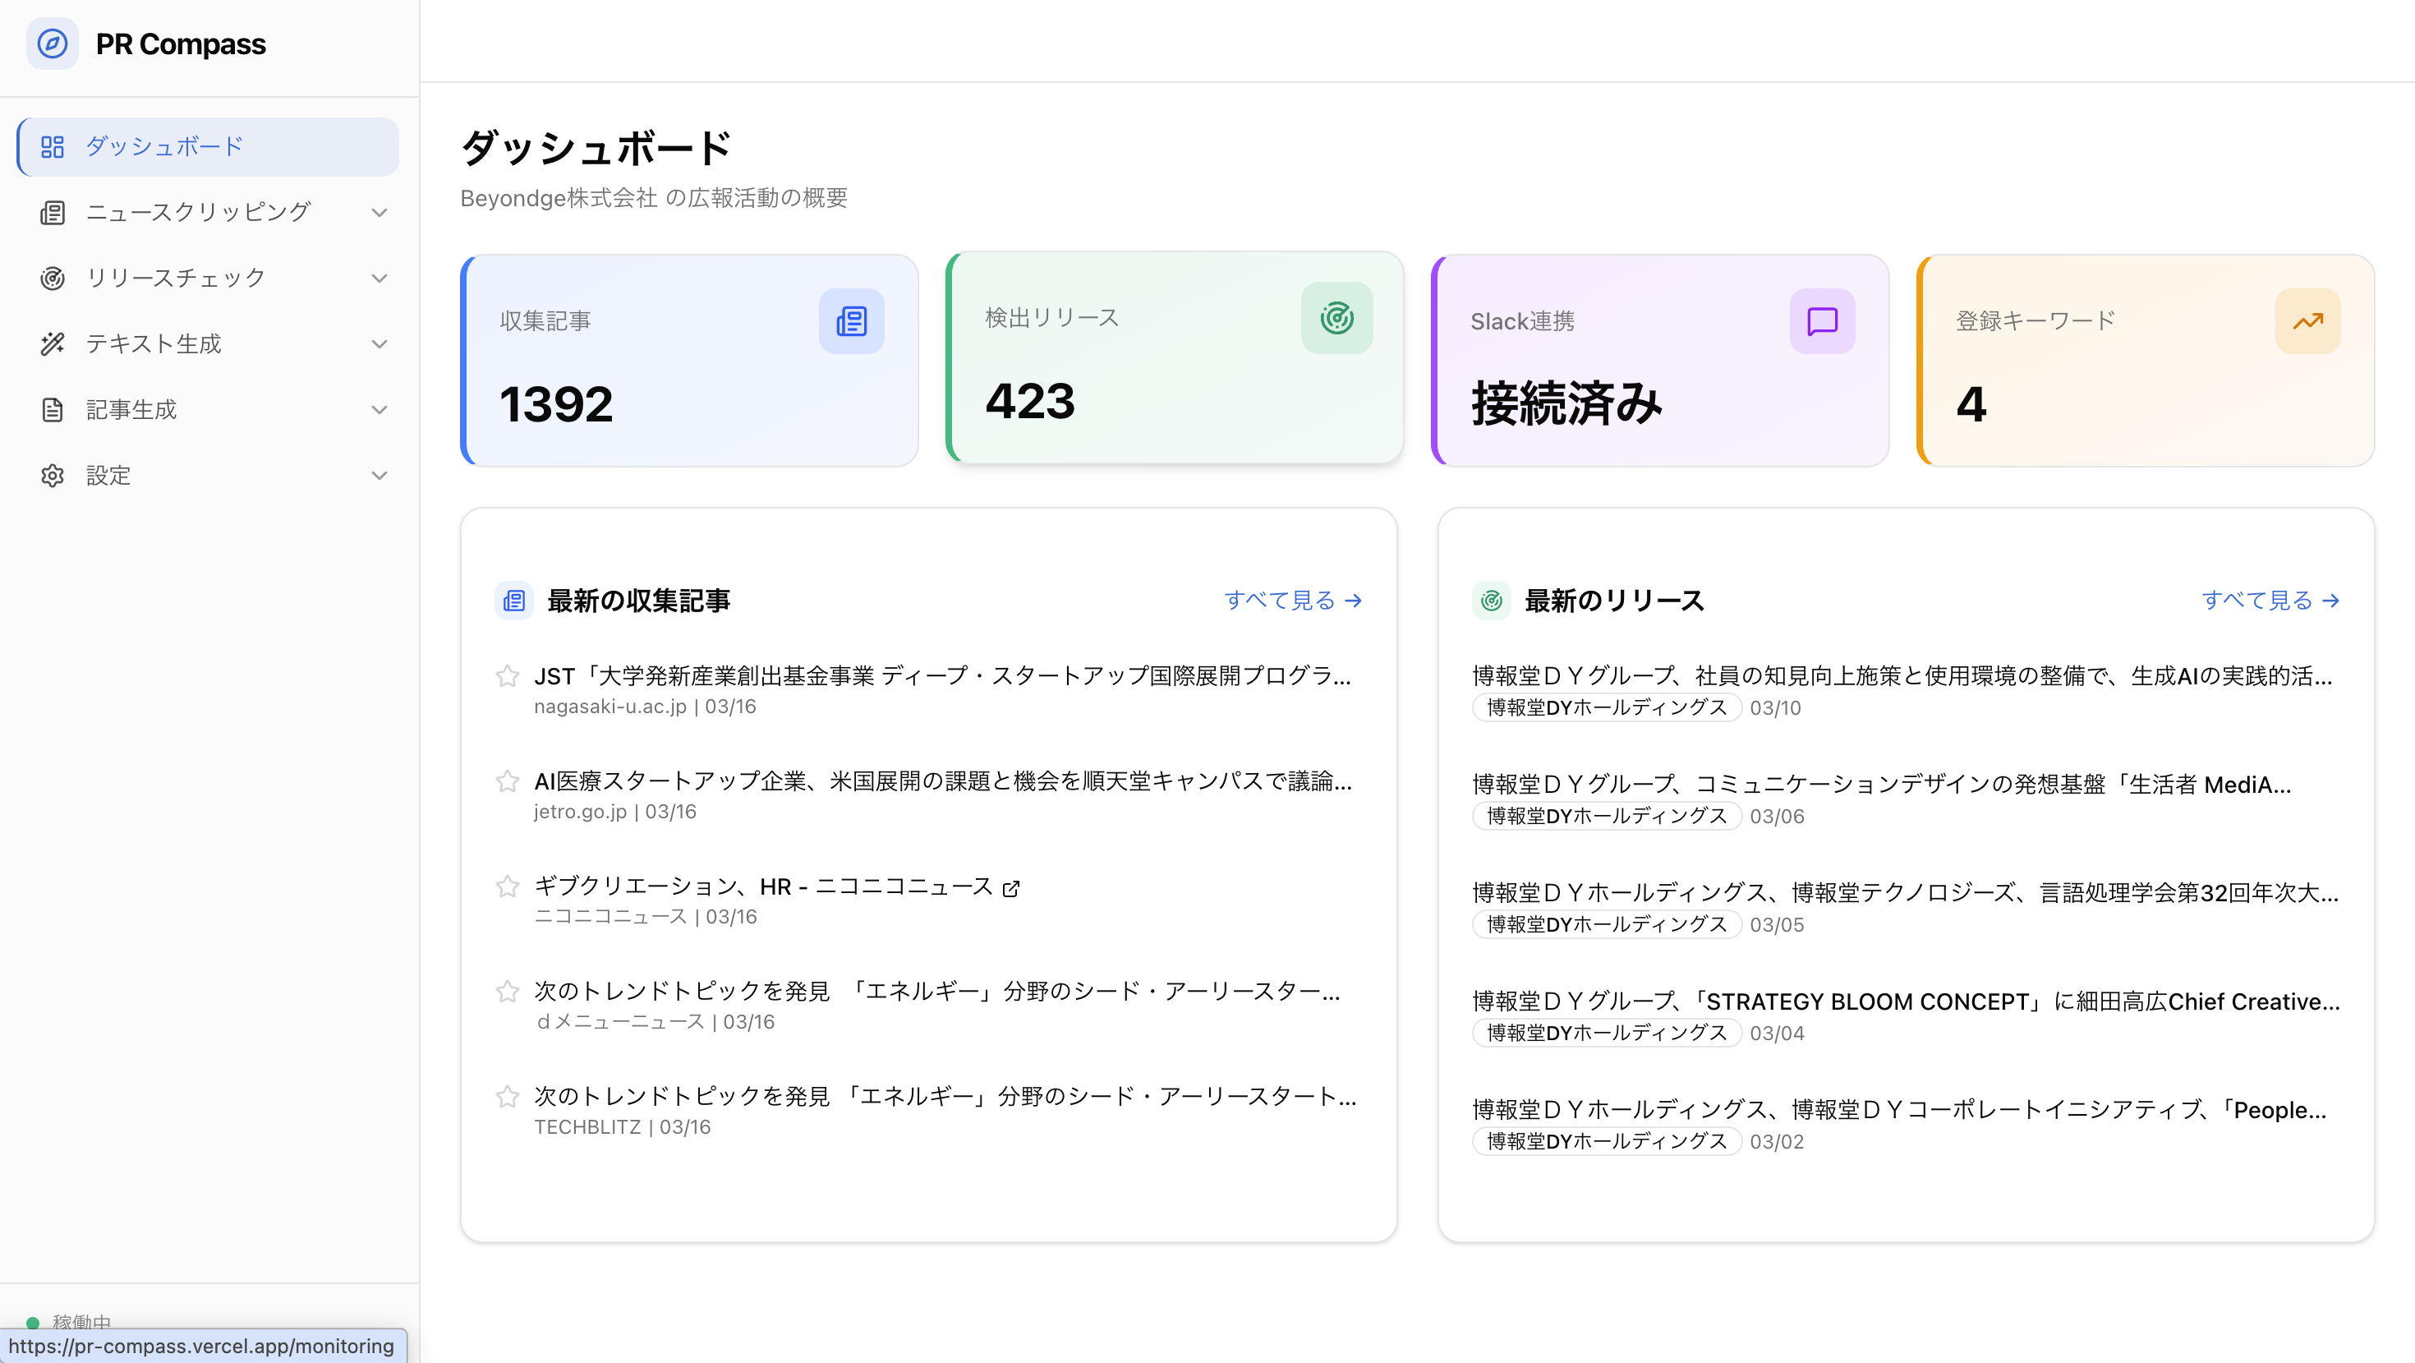The width and height of the screenshot is (2415, 1363).
Task: Click the 博報堂DYホールディングス tag on first release
Action: 1605,707
